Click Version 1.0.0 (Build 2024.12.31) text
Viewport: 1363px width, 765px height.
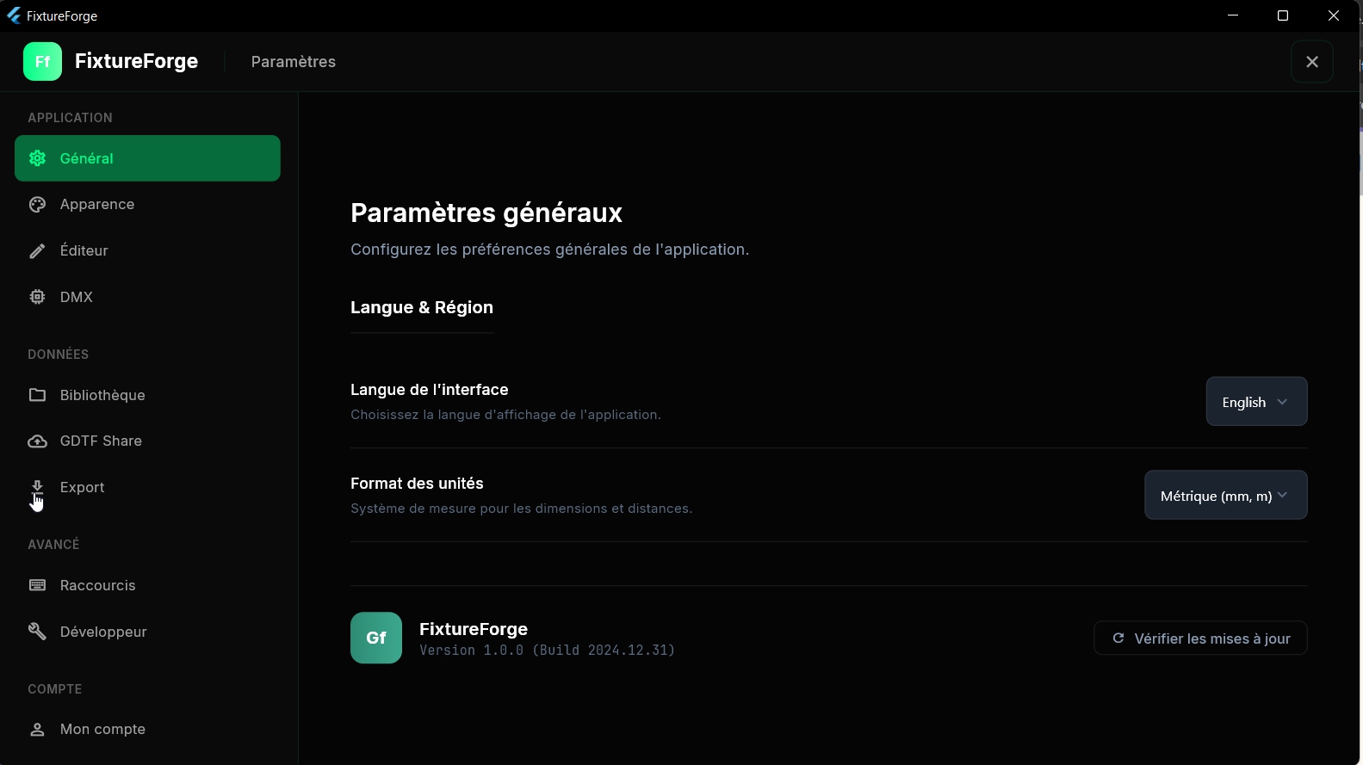coord(548,651)
